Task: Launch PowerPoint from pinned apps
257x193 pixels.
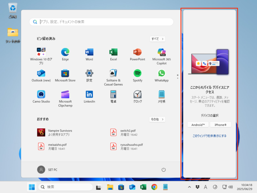Action: 137,54
